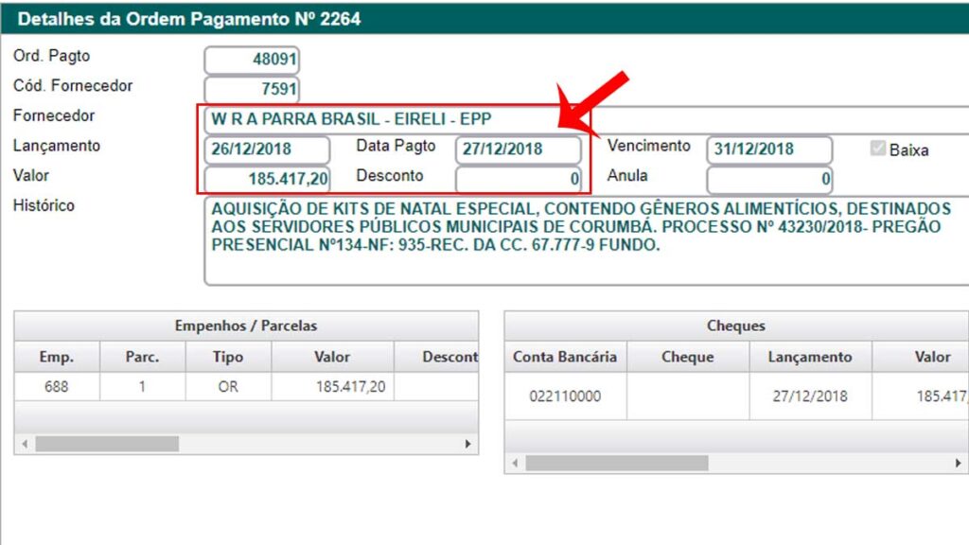Click the Vencimento date field 31/12/2018
The height and width of the screenshot is (545, 969).
(768, 149)
